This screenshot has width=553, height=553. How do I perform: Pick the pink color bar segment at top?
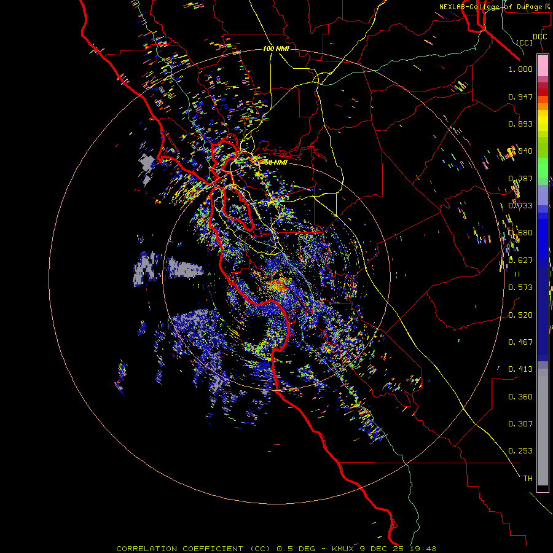pos(543,66)
